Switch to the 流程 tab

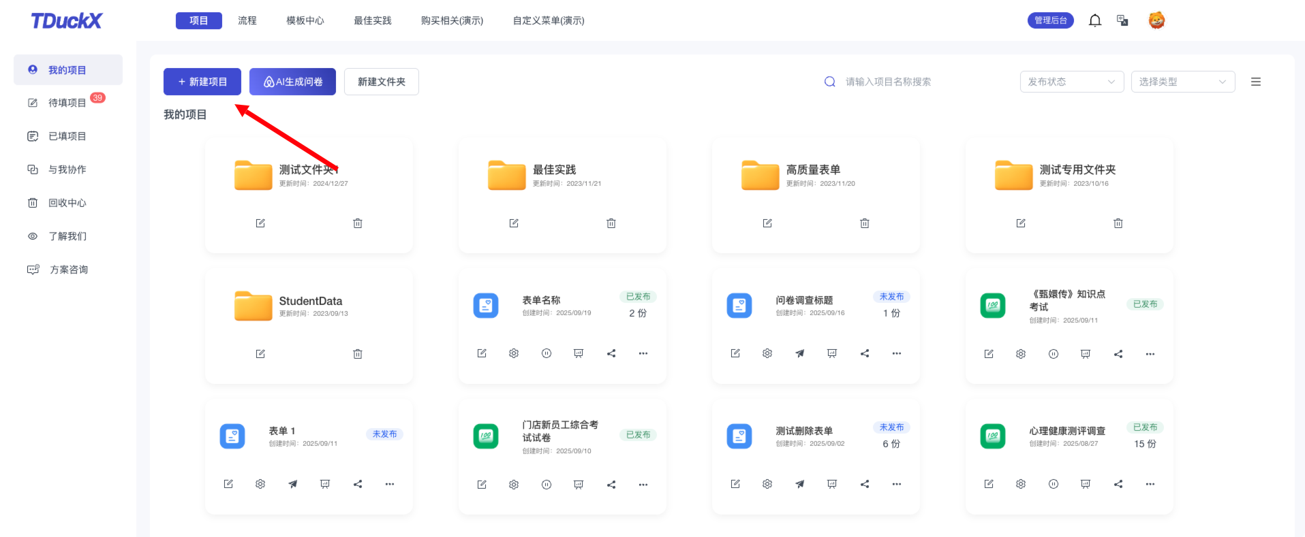(x=247, y=20)
